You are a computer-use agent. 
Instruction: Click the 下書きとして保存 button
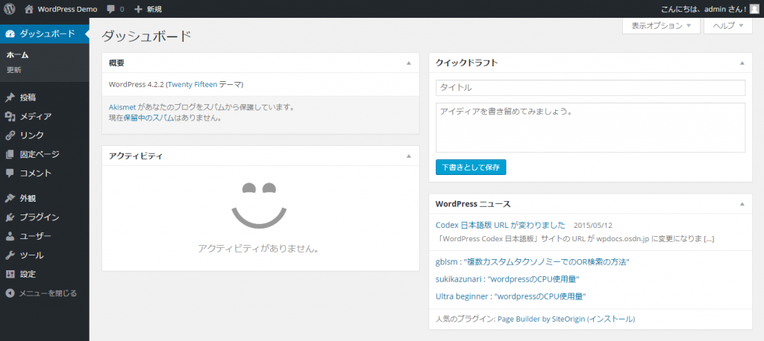tap(471, 167)
